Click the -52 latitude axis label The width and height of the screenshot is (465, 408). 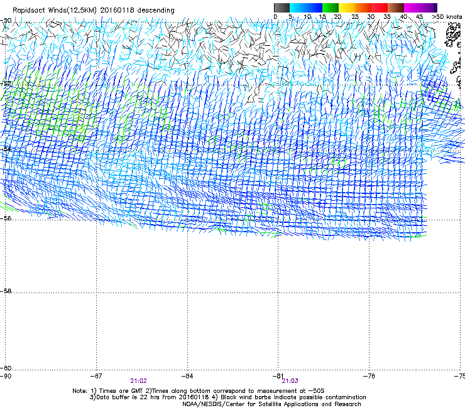[x=6, y=83]
